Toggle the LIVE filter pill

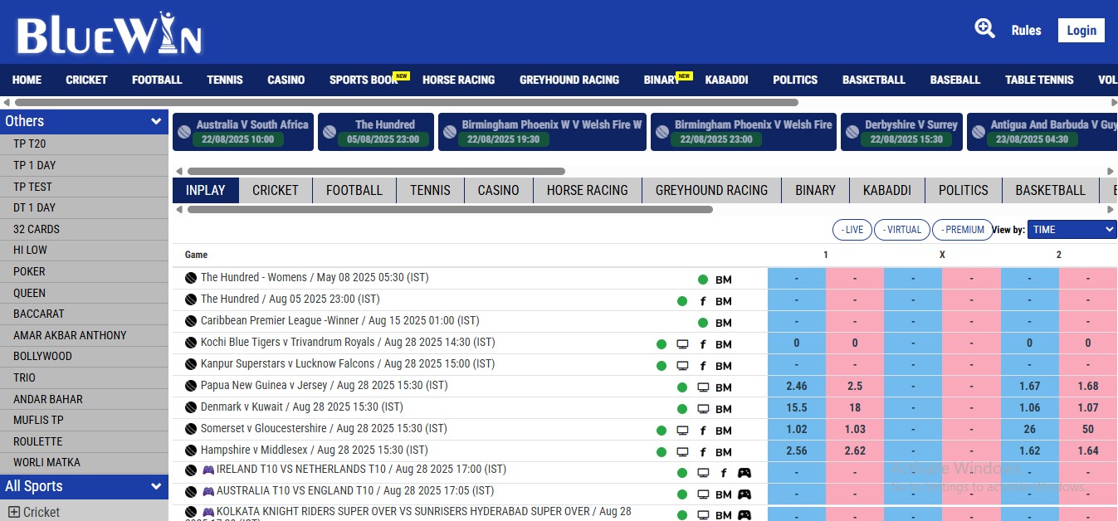tap(852, 230)
